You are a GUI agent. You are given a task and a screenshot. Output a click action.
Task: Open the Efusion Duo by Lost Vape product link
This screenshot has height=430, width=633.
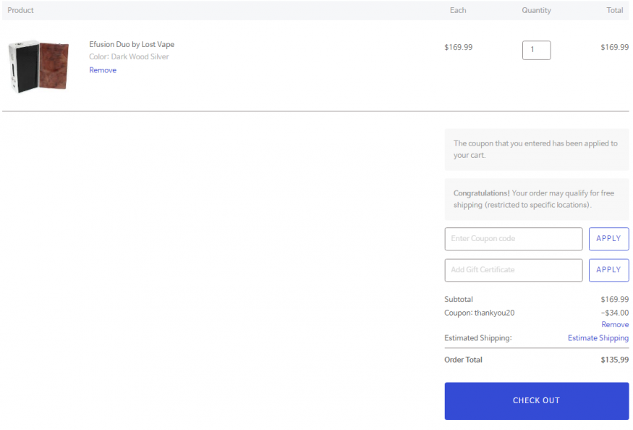tap(132, 44)
